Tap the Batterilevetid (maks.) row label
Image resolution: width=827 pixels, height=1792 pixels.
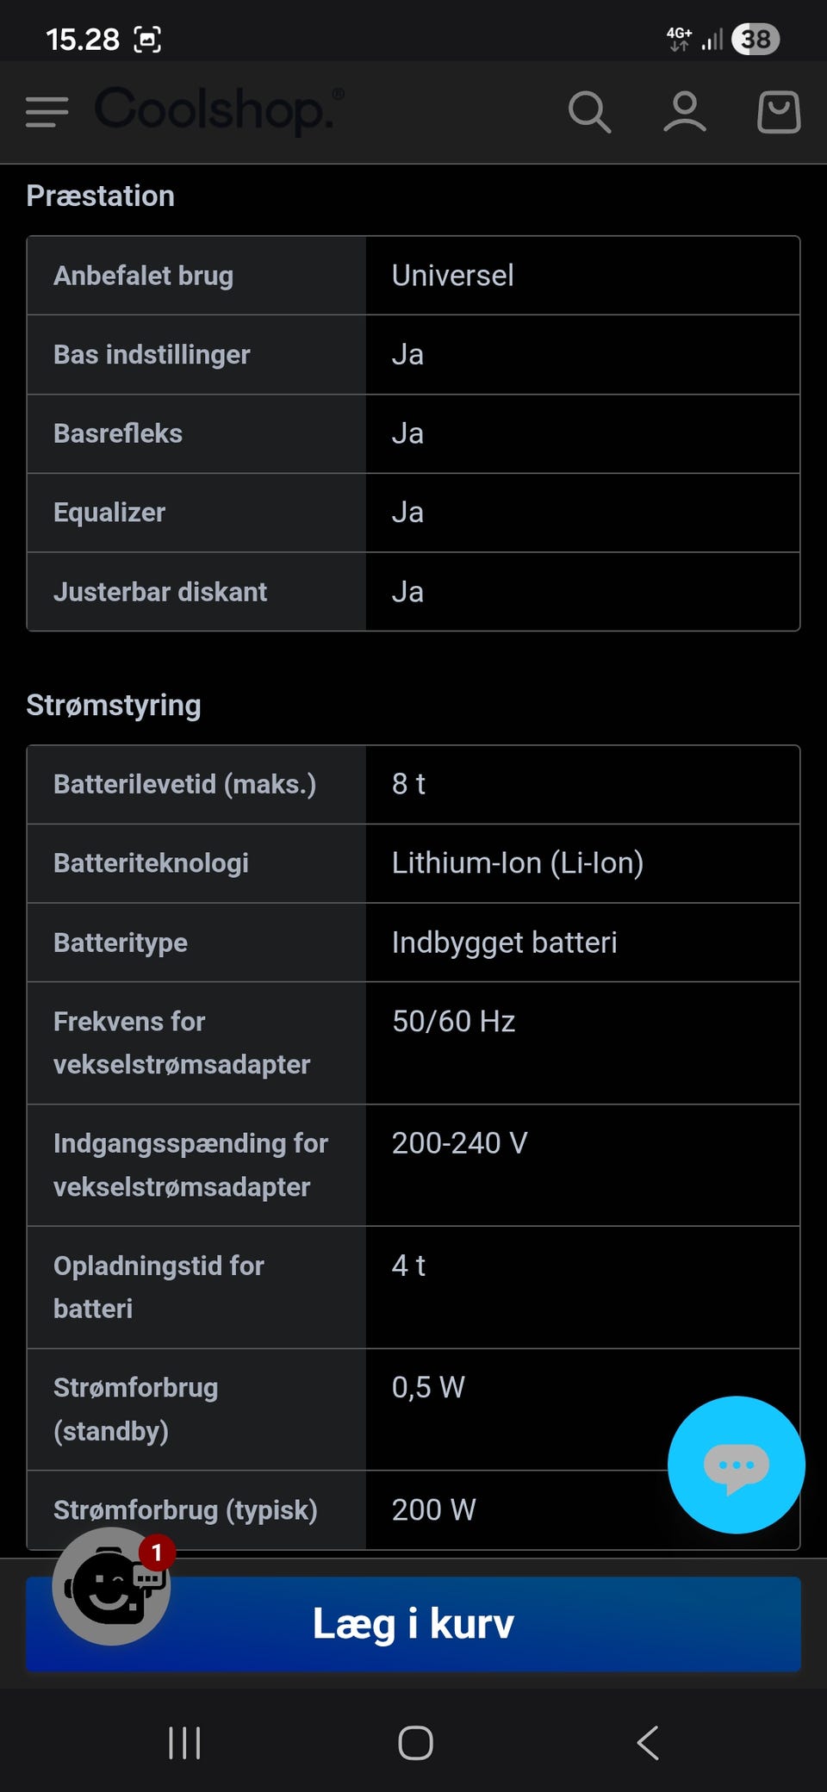185,784
